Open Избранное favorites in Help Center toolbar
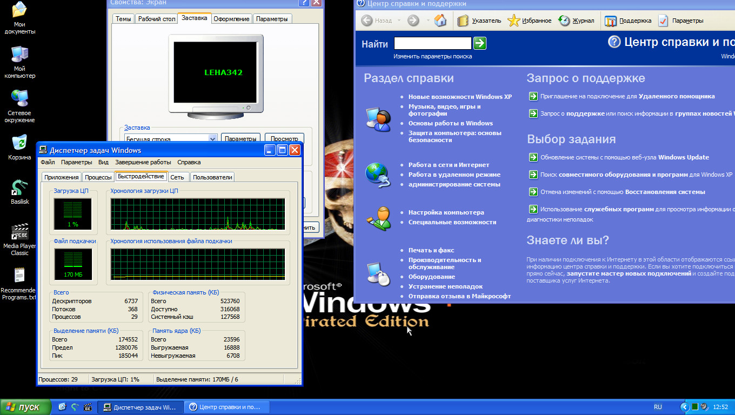Image resolution: width=735 pixels, height=415 pixels. point(530,21)
